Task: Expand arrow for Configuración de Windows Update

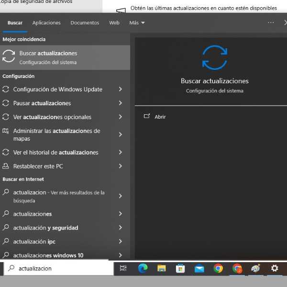Action: click(120, 89)
